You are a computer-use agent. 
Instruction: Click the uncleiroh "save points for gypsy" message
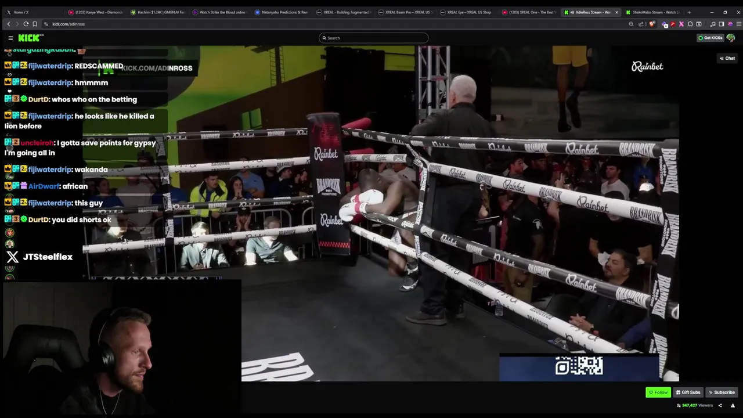80,147
